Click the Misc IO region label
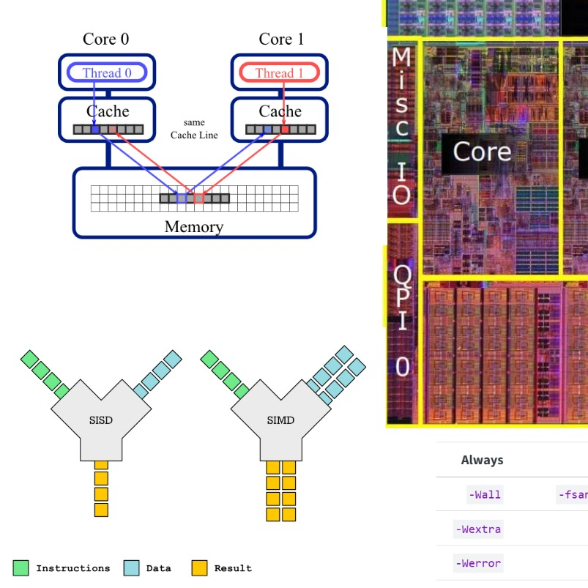This screenshot has width=588, height=588. click(x=401, y=127)
